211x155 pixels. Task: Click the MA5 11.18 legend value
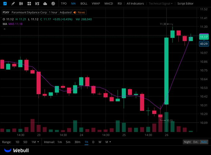tap(16, 24)
